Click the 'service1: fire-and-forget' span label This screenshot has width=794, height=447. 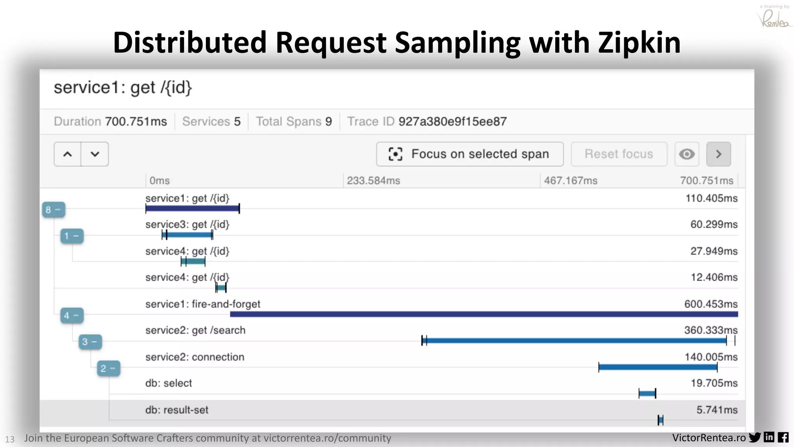(x=203, y=304)
